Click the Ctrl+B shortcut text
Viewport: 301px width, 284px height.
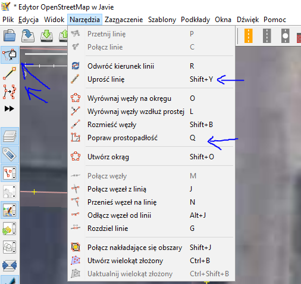pyautogui.click(x=200, y=261)
